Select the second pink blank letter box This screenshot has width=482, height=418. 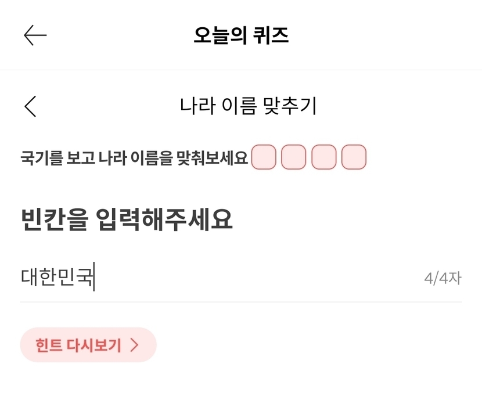tap(293, 157)
